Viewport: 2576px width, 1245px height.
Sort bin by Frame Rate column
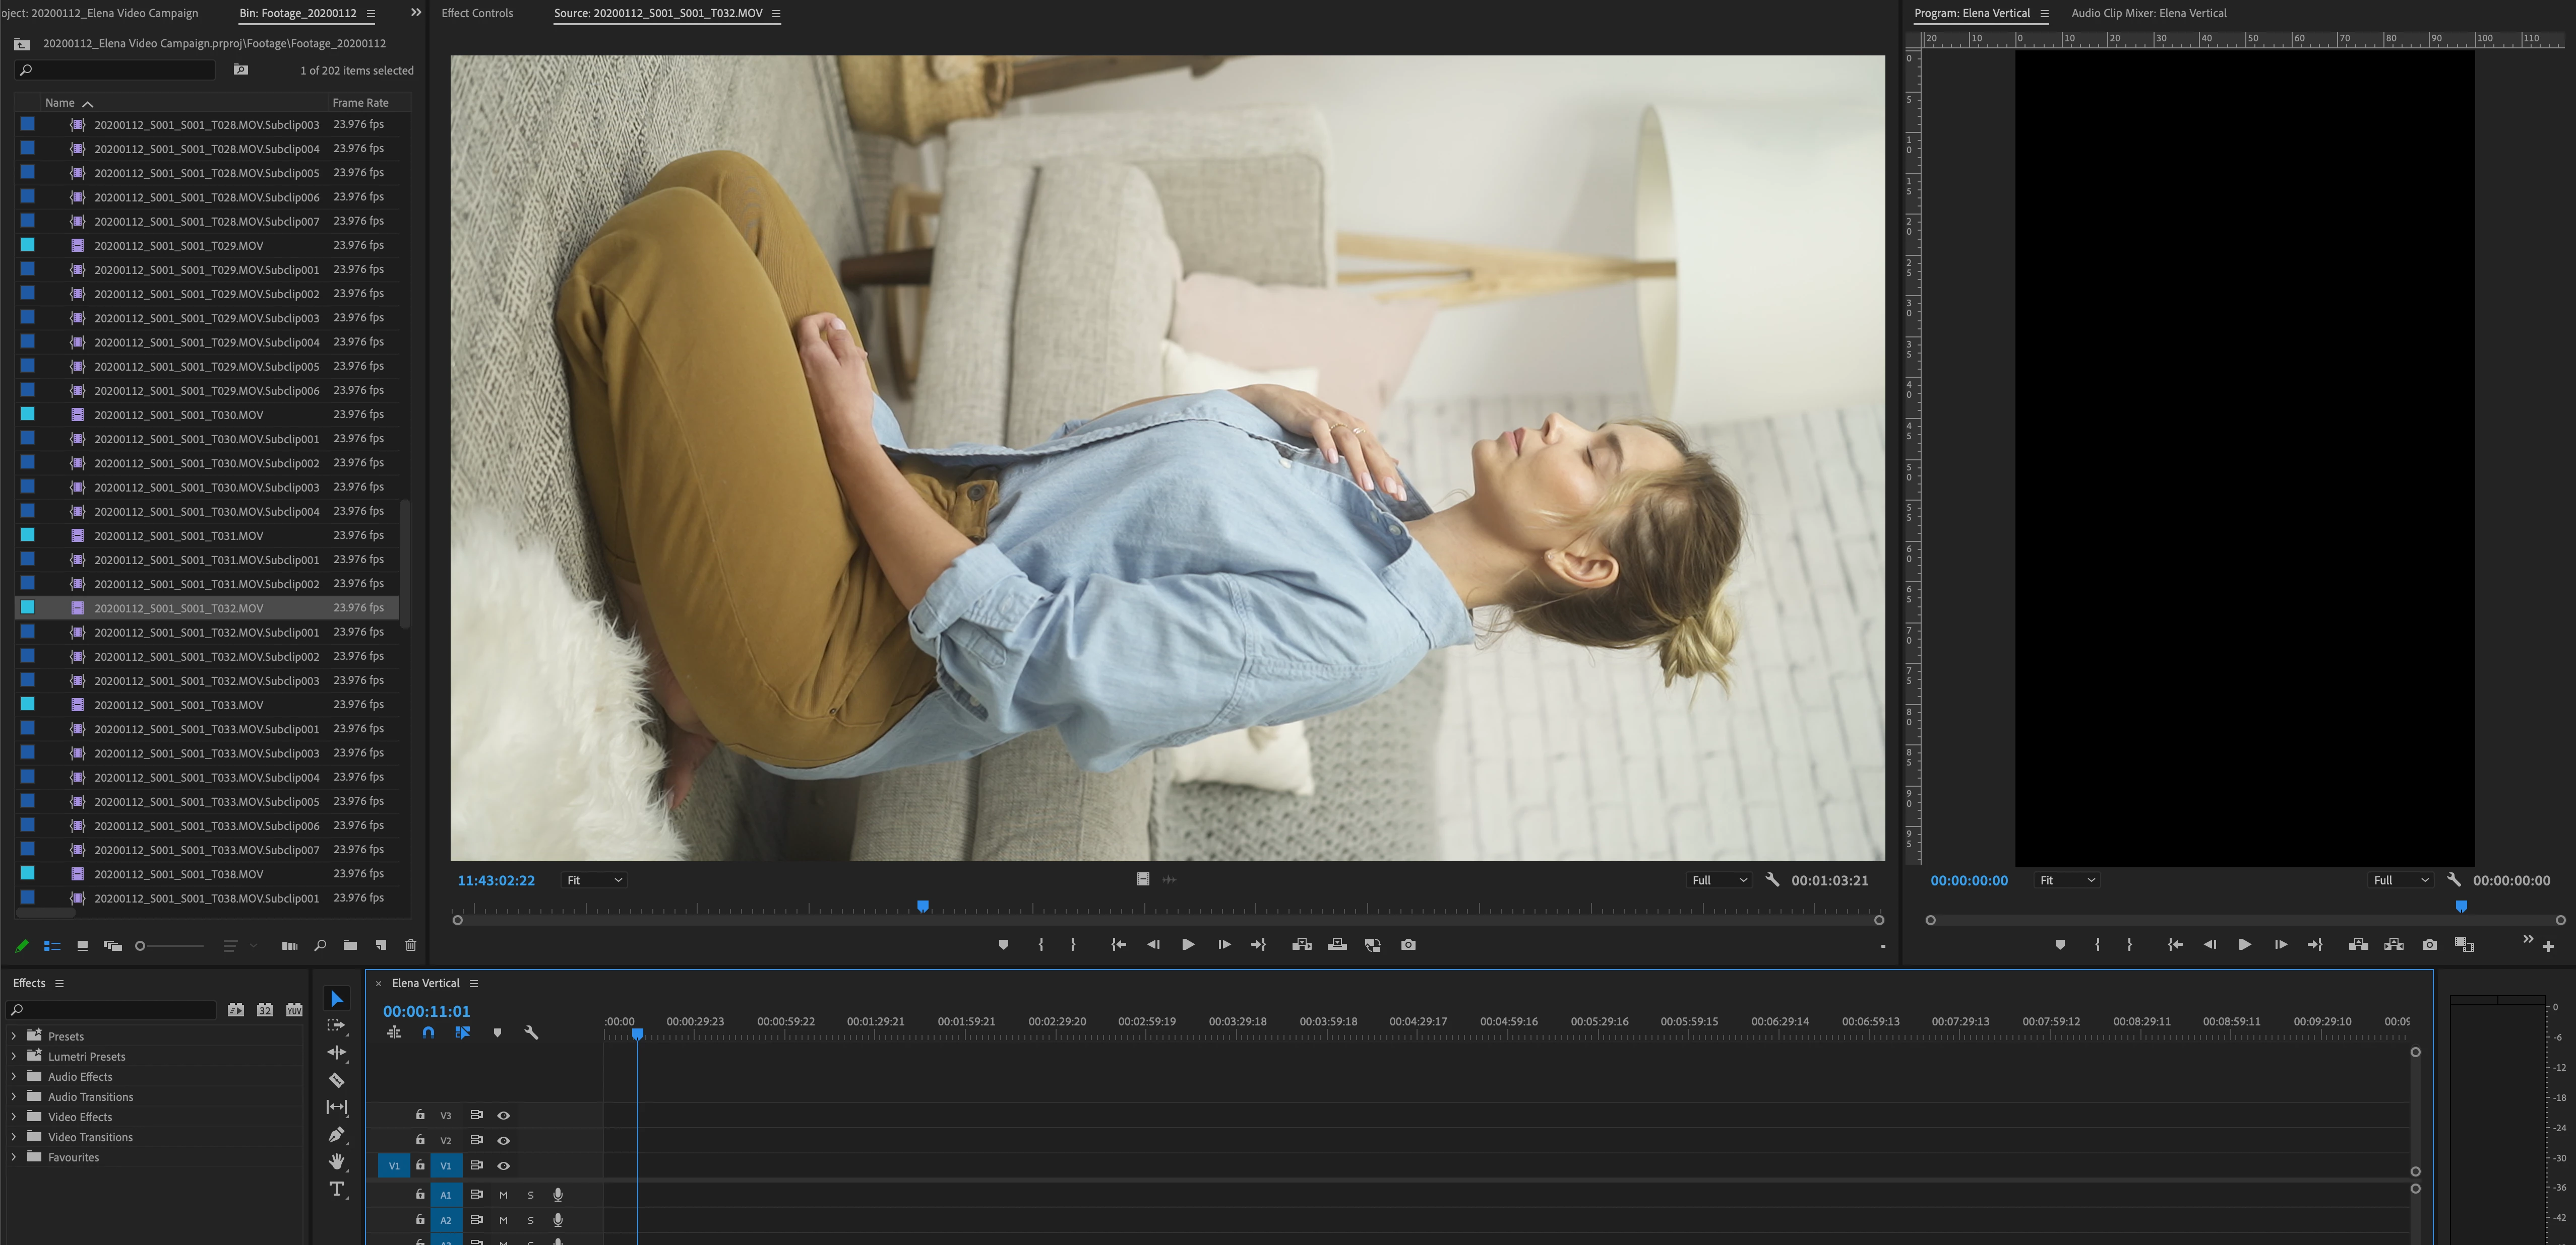(360, 103)
